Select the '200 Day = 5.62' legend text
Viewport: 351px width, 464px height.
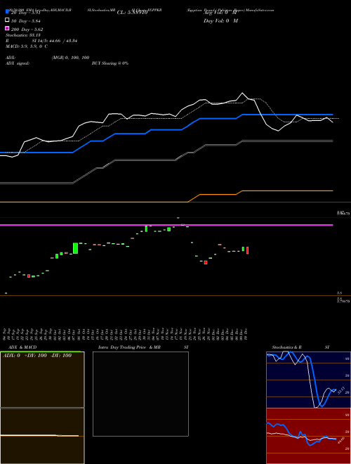pyautogui.click(x=27, y=30)
